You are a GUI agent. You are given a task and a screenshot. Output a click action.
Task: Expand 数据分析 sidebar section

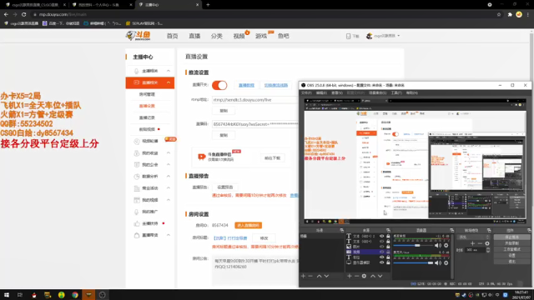169,176
